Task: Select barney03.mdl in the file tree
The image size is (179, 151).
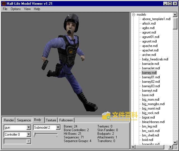Action: tap(151, 86)
